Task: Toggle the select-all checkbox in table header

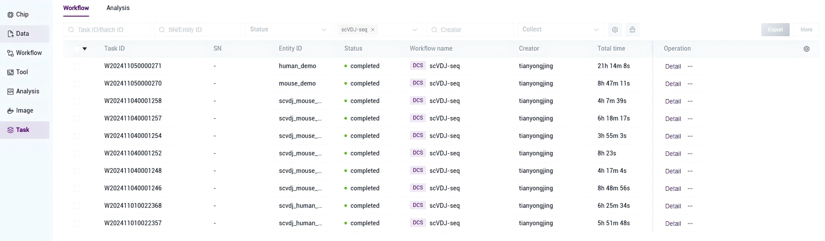Action: pos(77,48)
